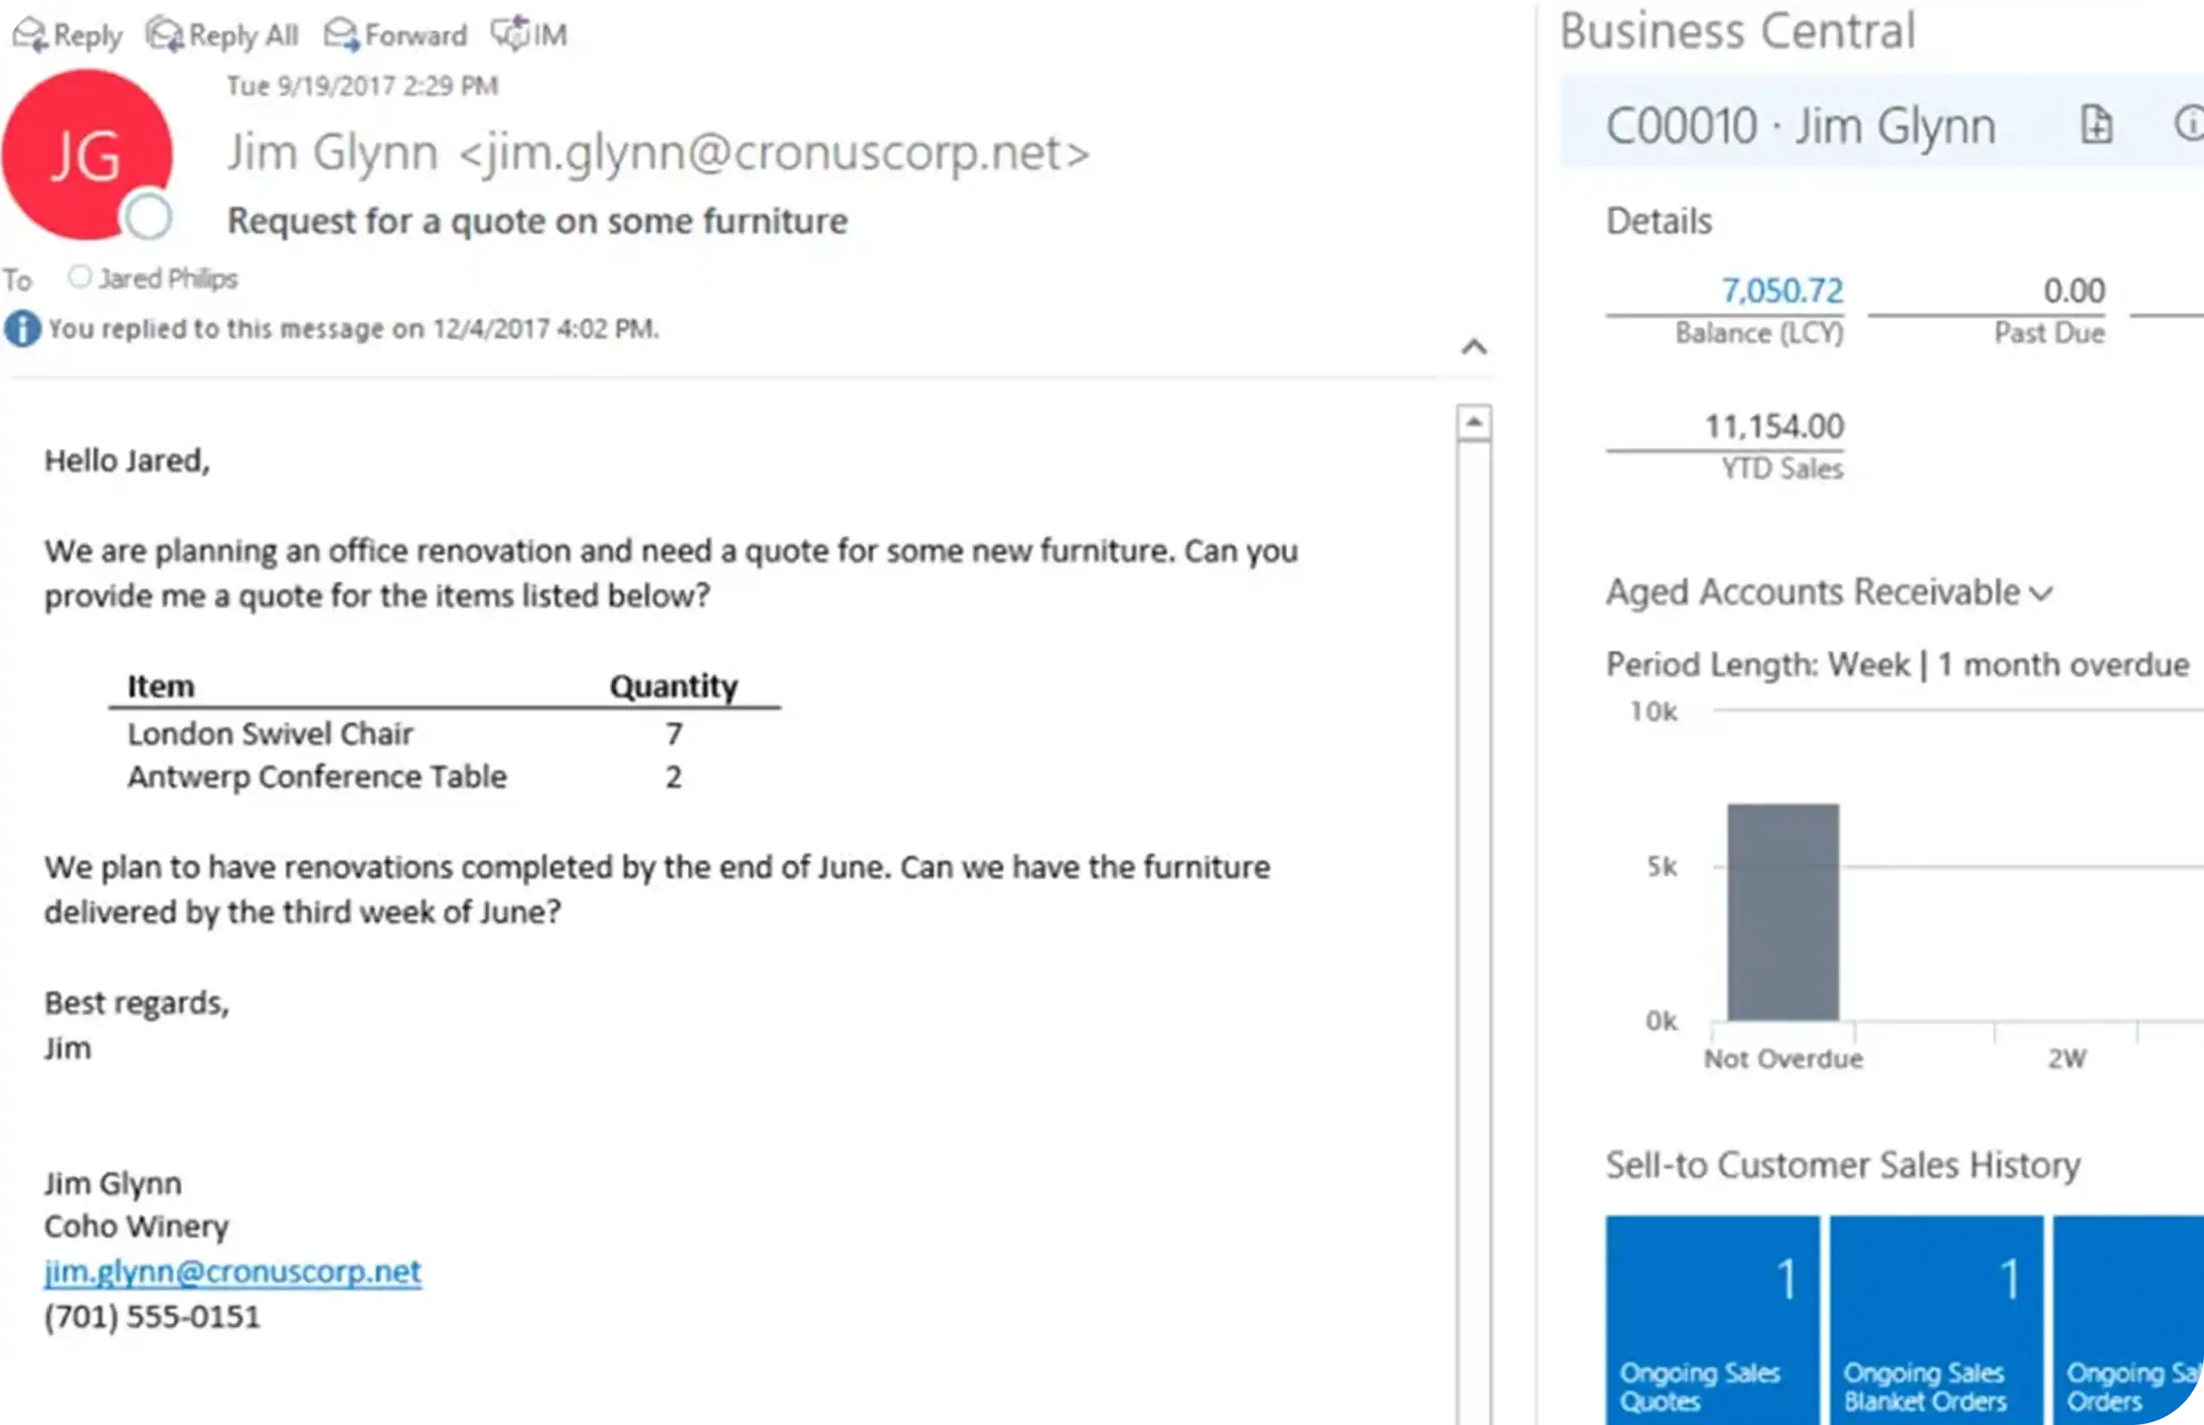The height and width of the screenshot is (1425, 2204).
Task: Click the information icon in the customer header
Action: pyautogui.click(x=2189, y=123)
